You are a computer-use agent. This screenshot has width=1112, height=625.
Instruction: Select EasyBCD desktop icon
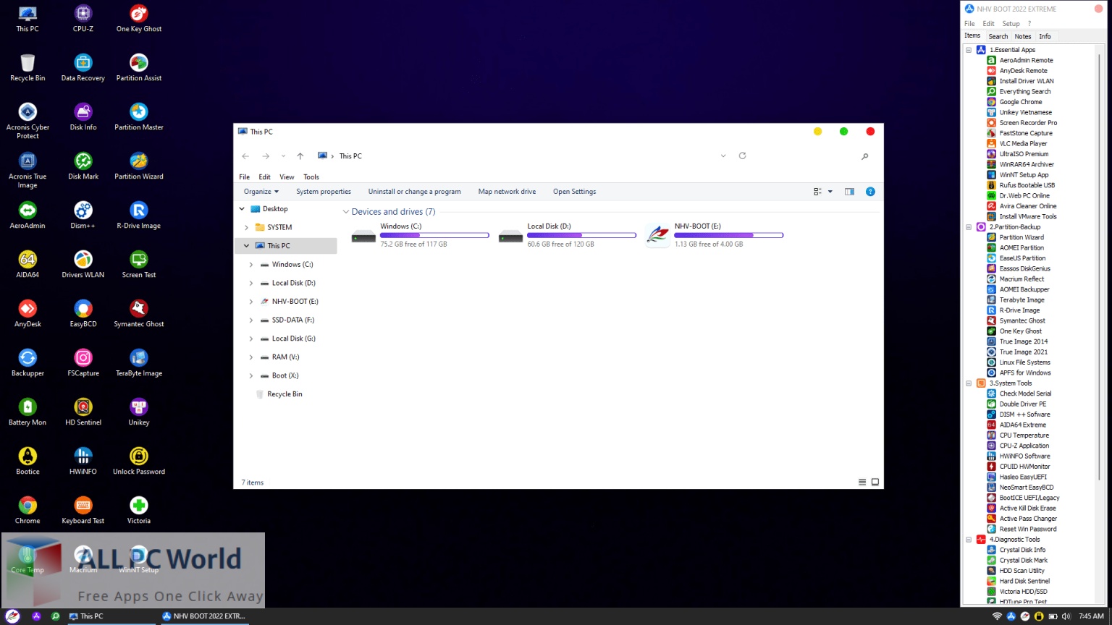point(83,314)
